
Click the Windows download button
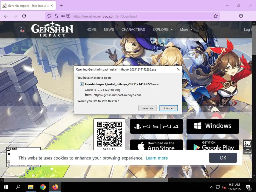pyautogui.click(x=212, y=126)
